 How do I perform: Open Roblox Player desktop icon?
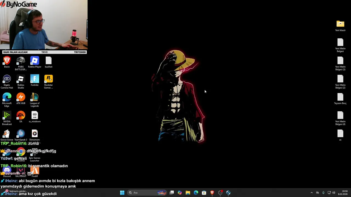click(35, 62)
